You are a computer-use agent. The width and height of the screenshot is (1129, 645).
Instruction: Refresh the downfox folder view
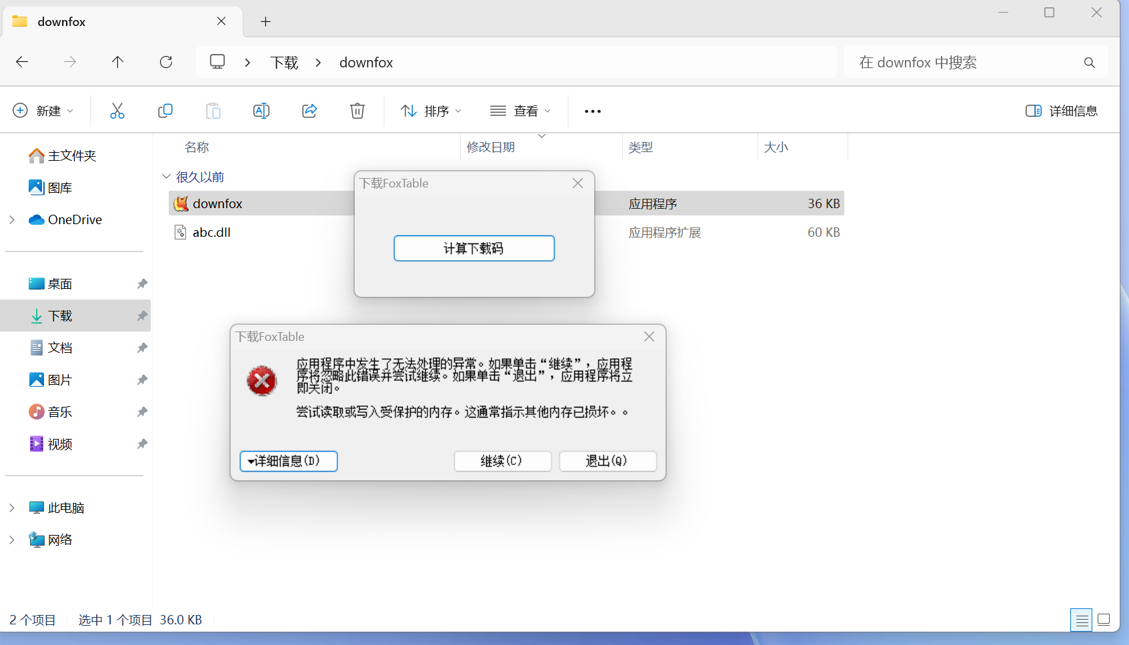click(x=166, y=62)
